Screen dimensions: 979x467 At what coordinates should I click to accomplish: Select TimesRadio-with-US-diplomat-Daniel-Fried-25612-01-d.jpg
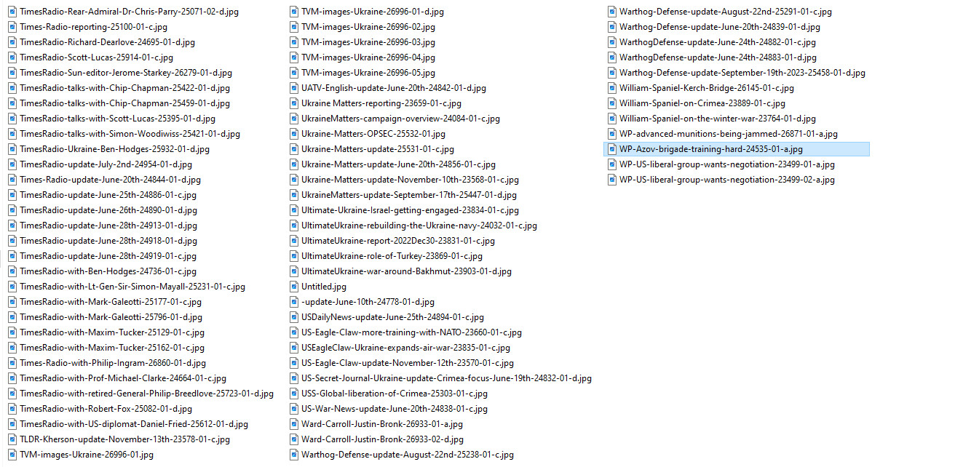click(134, 424)
